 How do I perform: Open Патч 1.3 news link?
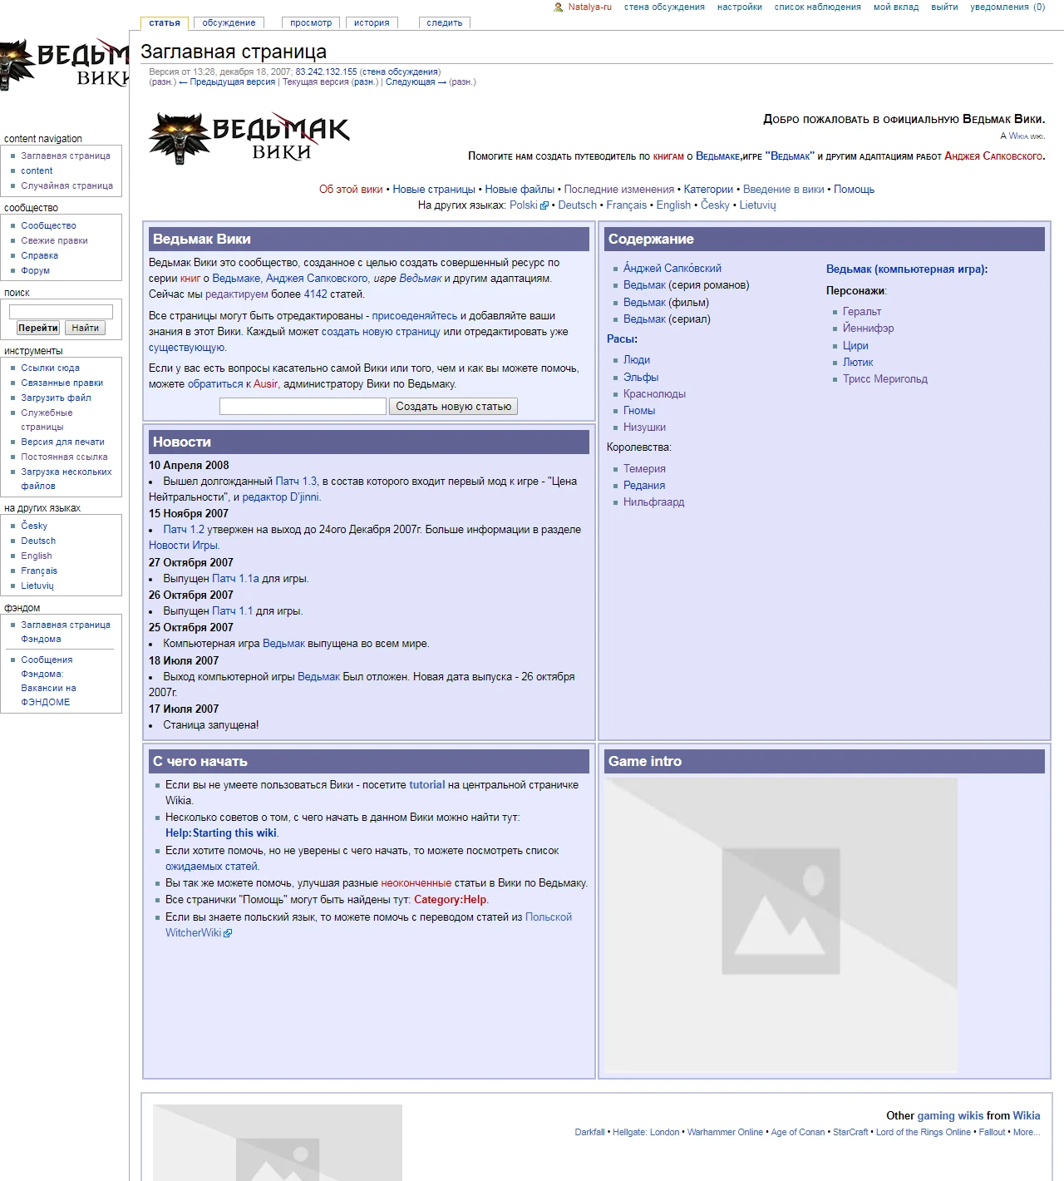[296, 482]
